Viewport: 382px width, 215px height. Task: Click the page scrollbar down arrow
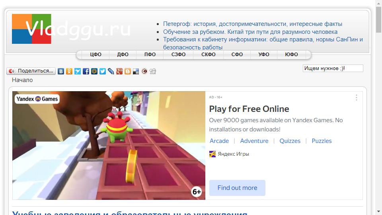[x=378, y=211]
